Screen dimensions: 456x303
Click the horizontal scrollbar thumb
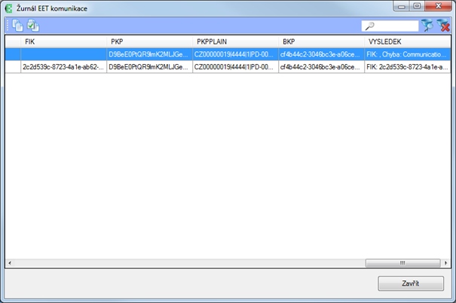[x=404, y=262]
